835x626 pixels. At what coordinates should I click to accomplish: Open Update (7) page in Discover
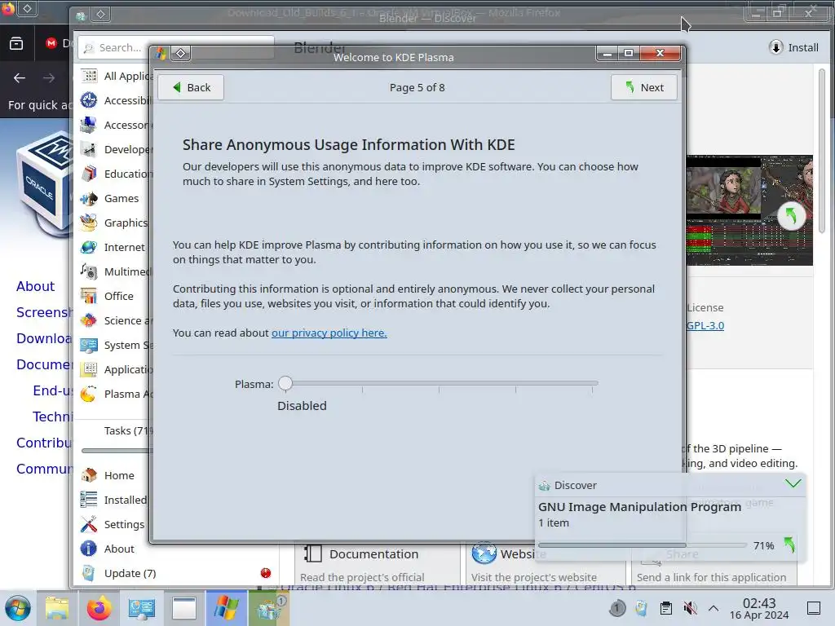[176, 573]
